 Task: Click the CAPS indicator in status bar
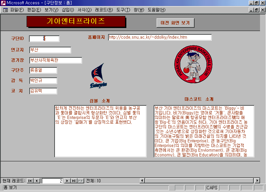click(212, 188)
